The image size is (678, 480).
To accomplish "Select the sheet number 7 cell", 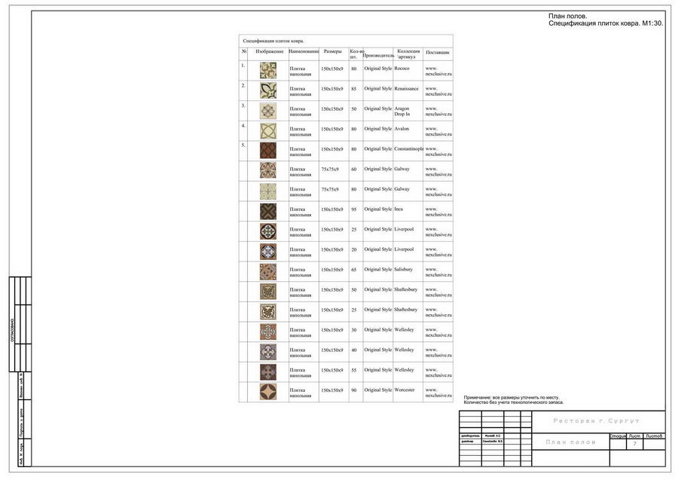I will pos(635,444).
